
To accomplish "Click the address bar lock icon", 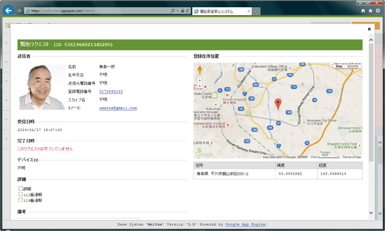I will (183, 11).
